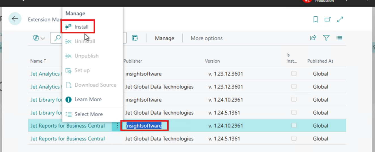
Task: Click Global cell in the last row
Action: point(321,139)
